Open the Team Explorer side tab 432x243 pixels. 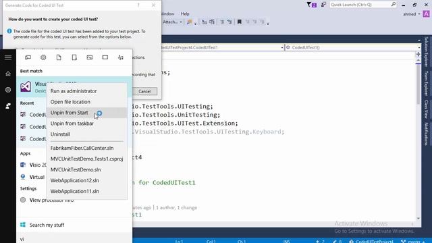pyautogui.click(x=426, y=83)
